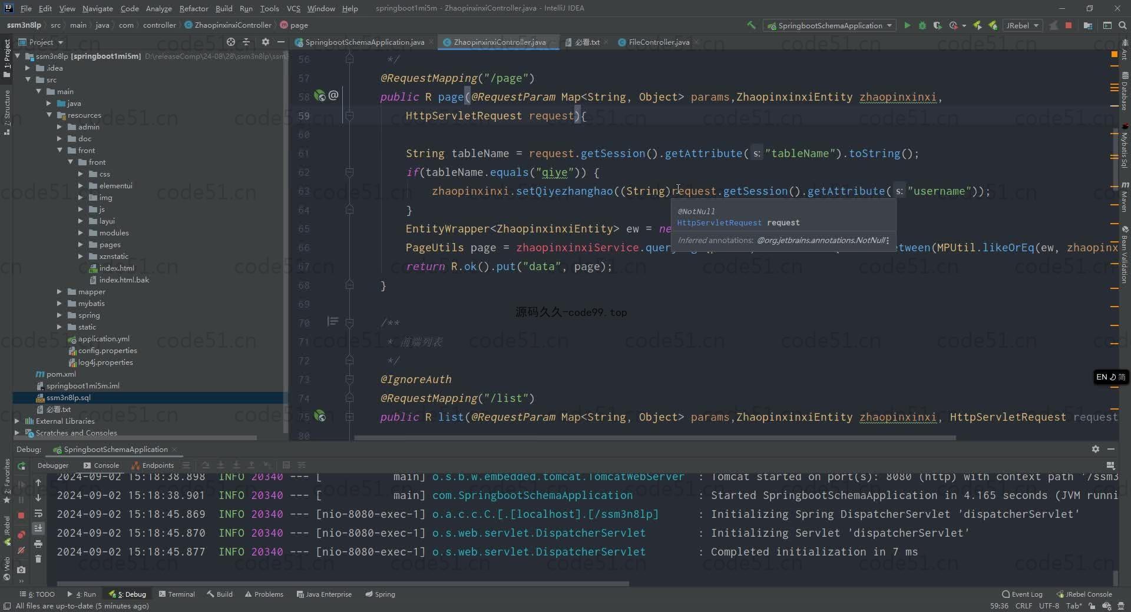This screenshot has width=1131, height=612.
Task: Toggle fold marker at line 70 comment
Action: pos(349,323)
